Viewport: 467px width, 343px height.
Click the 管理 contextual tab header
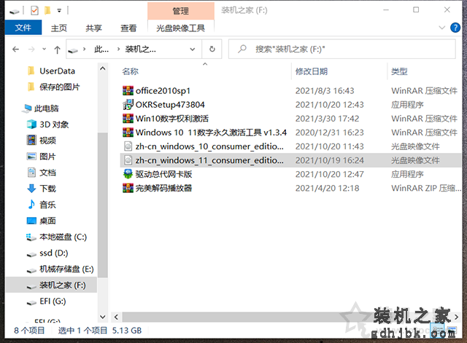click(181, 11)
